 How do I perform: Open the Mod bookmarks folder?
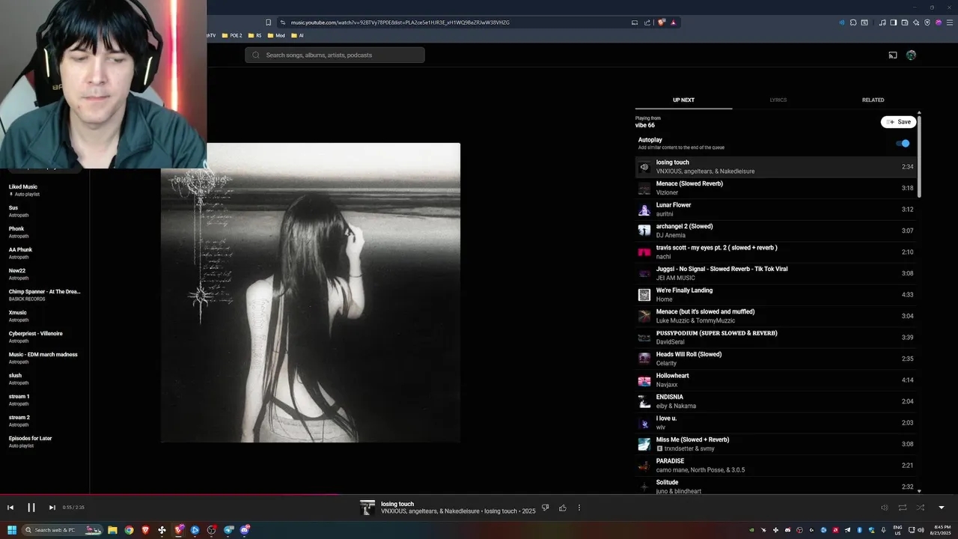(x=276, y=35)
